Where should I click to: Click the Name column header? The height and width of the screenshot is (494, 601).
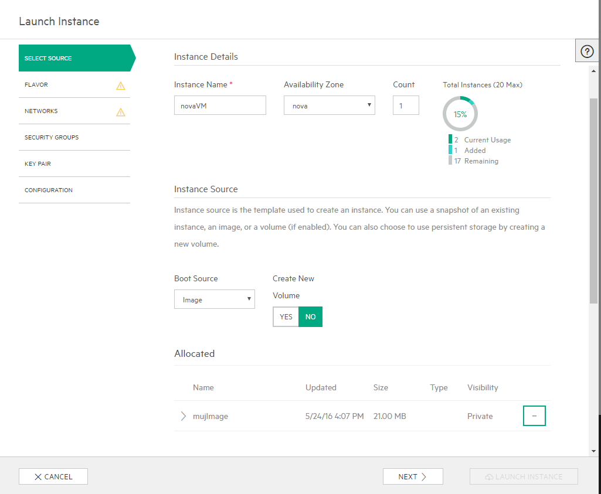203,387
